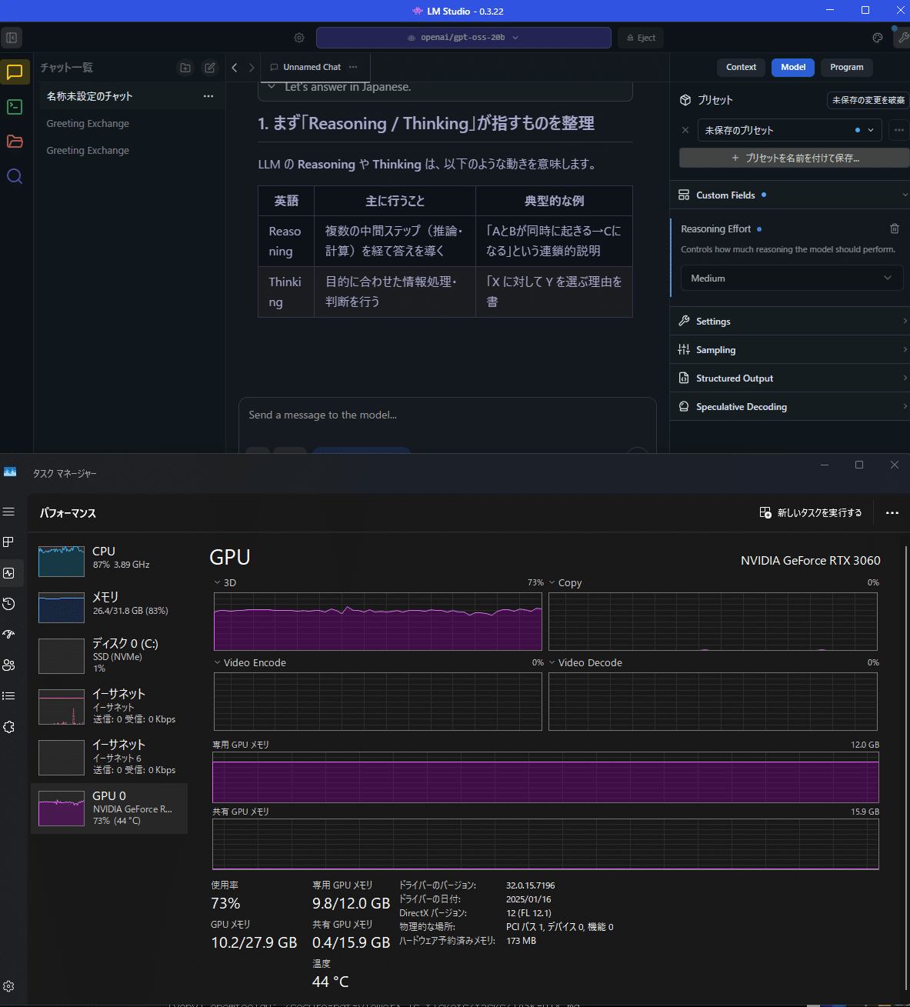Open the Developer terminal view icon
This screenshot has width=910, height=1007.
(x=15, y=107)
